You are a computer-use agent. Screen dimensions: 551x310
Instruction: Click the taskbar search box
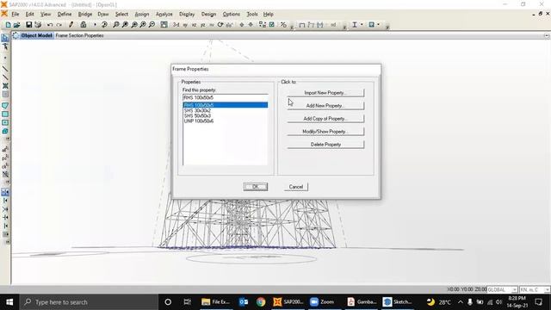coord(89,302)
